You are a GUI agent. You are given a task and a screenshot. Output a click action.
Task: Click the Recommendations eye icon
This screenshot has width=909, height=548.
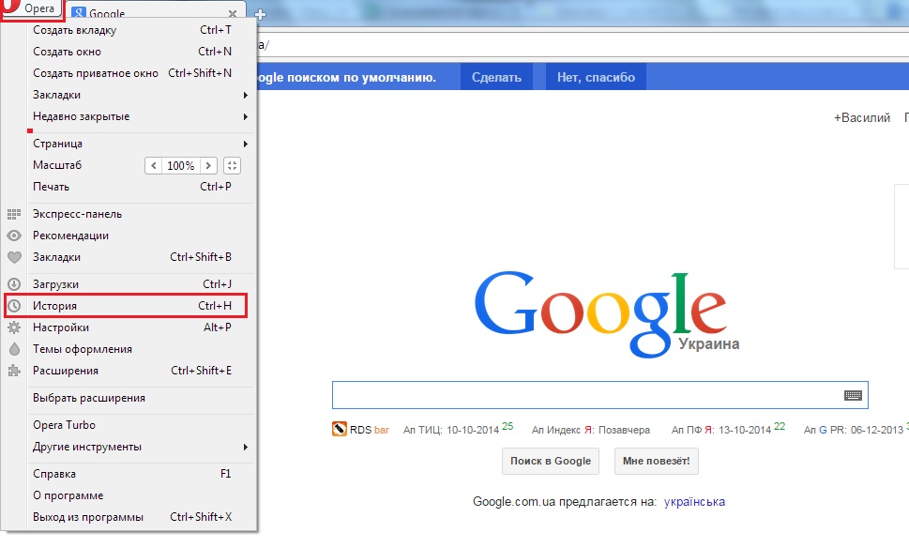(x=14, y=236)
